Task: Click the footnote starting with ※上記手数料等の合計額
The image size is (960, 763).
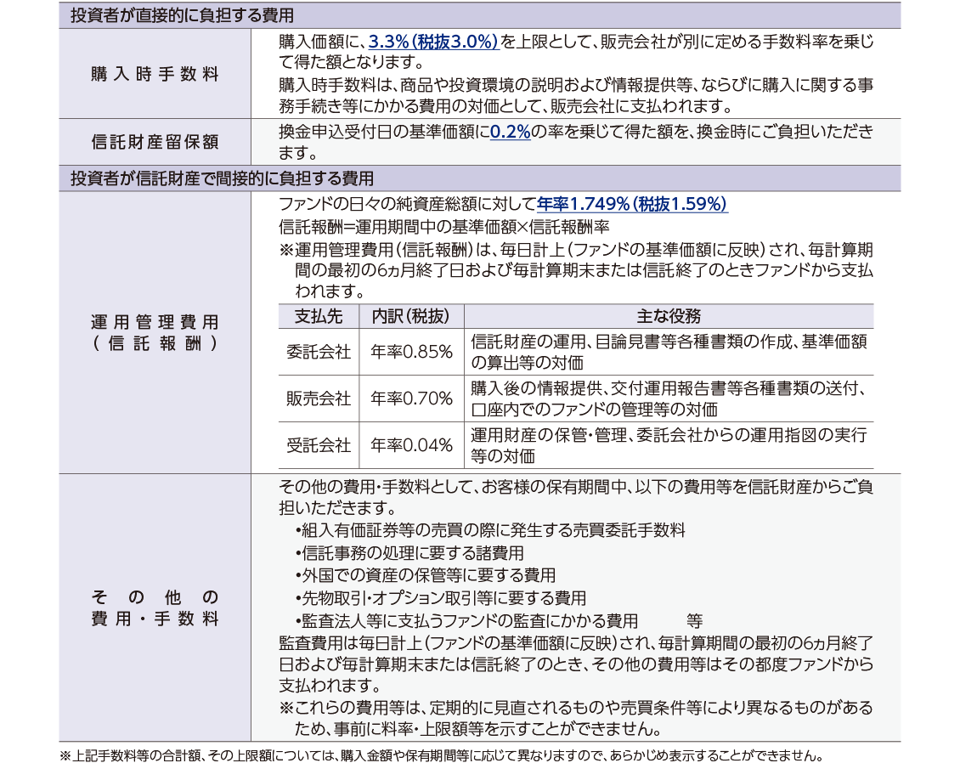Action: pos(440,755)
